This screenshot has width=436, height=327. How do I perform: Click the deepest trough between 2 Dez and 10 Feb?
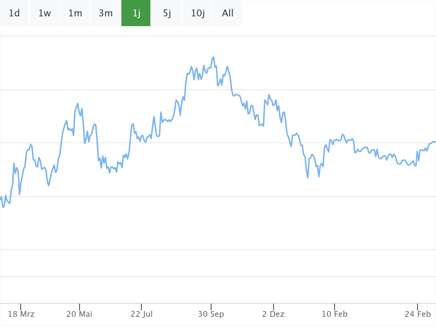point(308,178)
